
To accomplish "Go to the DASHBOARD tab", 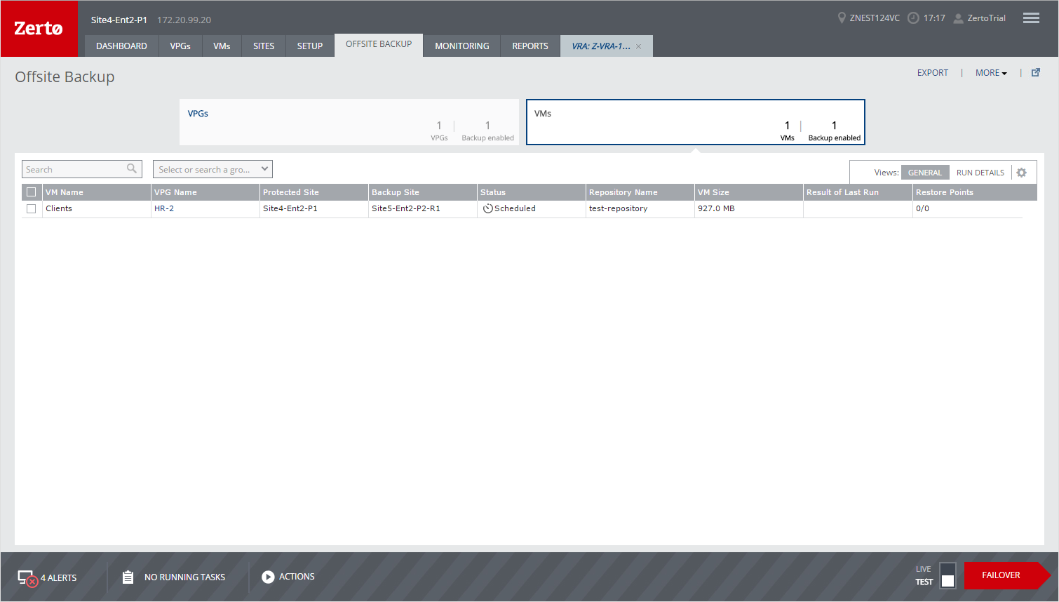I will pos(121,46).
